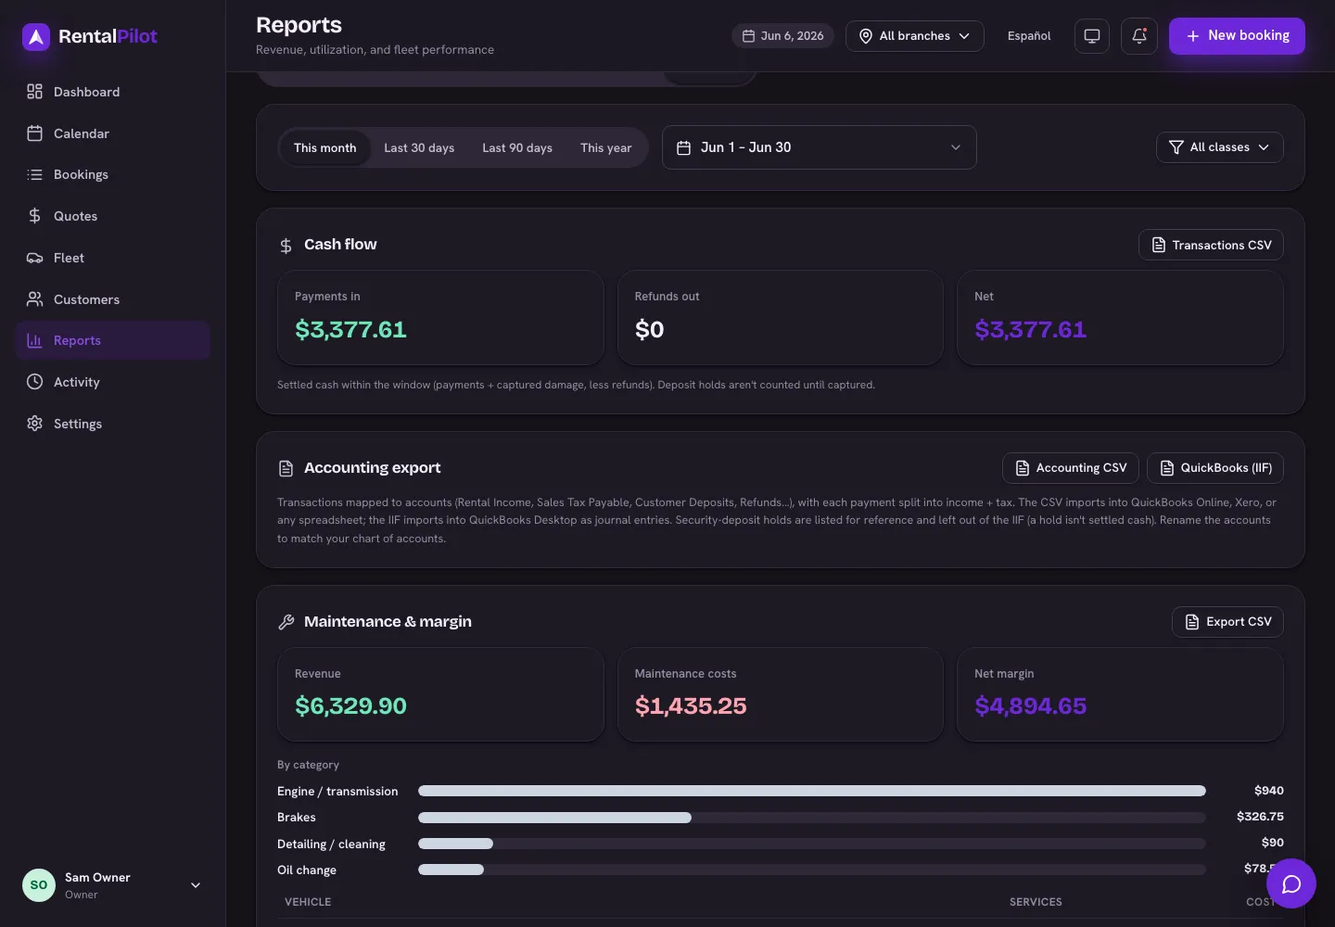This screenshot has height=927, width=1335.
Task: Click the SO user avatar
Action: [39, 885]
